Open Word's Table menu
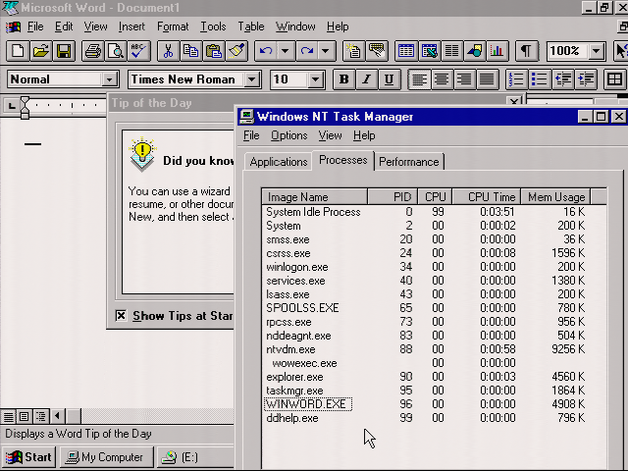628x471 pixels. (251, 26)
